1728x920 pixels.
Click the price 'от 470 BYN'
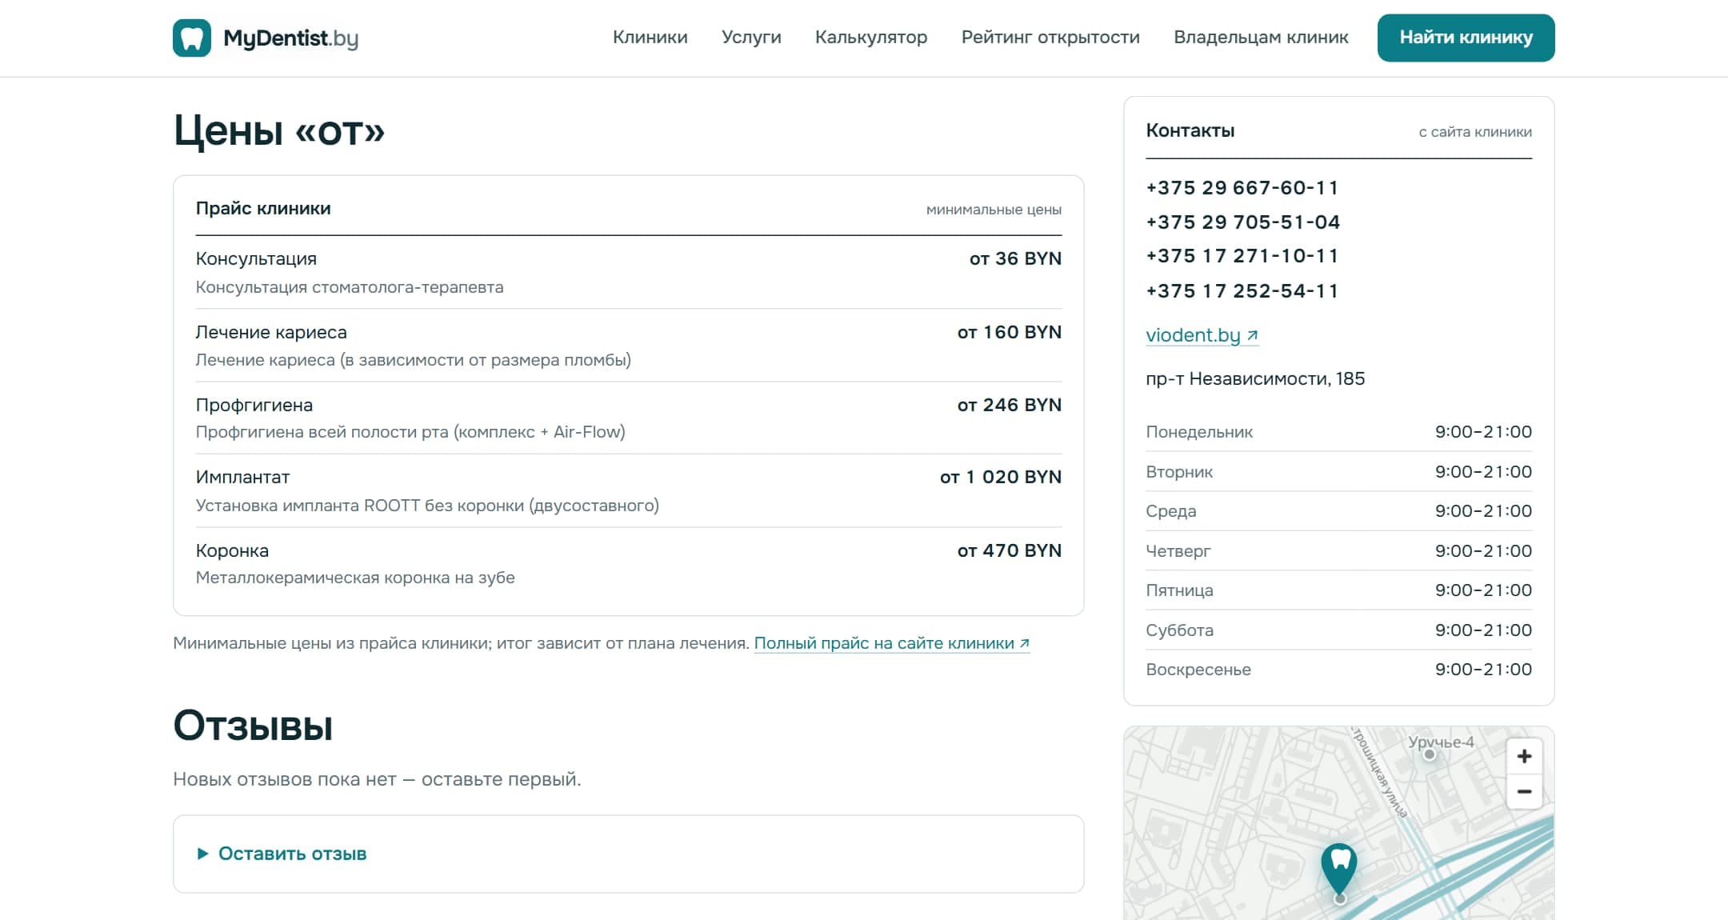(1010, 550)
